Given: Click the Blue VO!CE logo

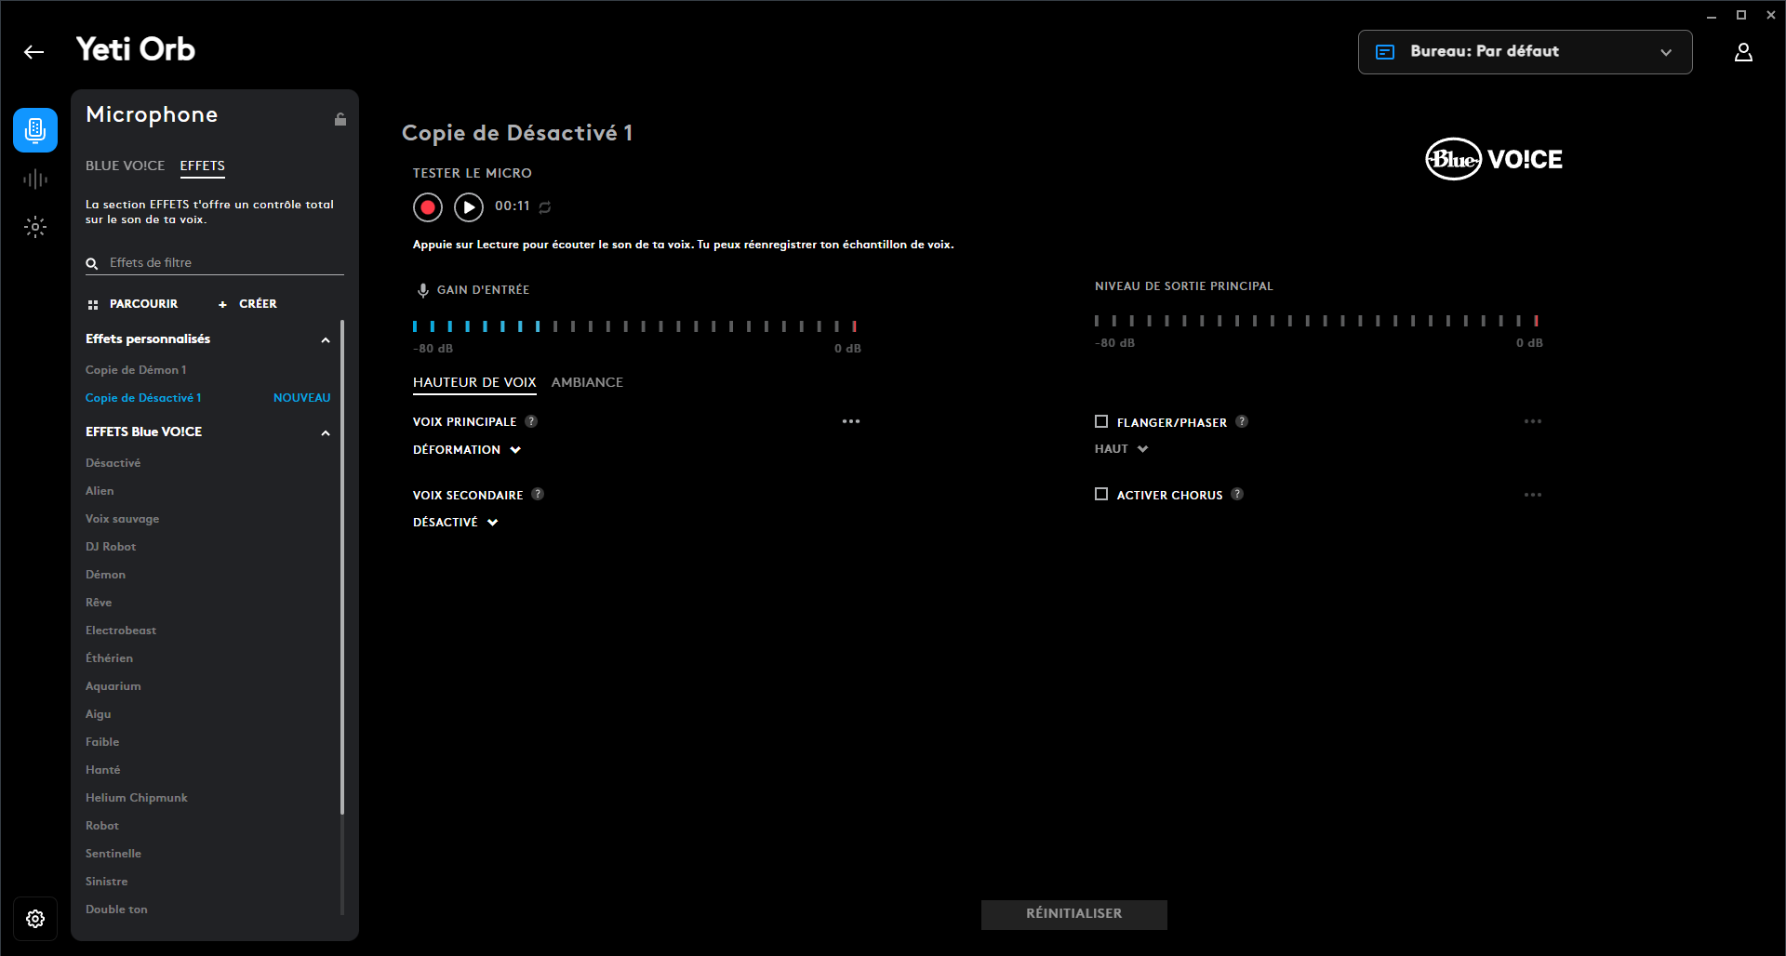Looking at the screenshot, I should pos(1494,159).
